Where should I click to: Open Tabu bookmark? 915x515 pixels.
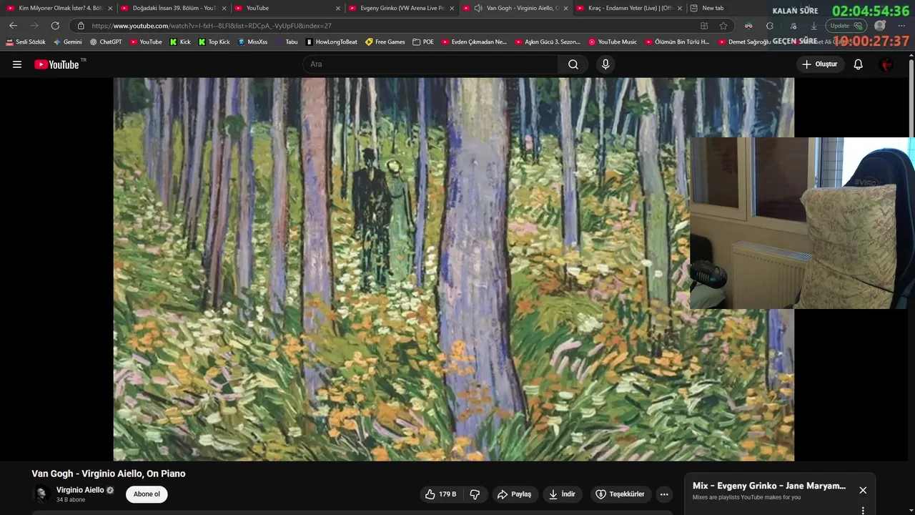pyautogui.click(x=287, y=42)
